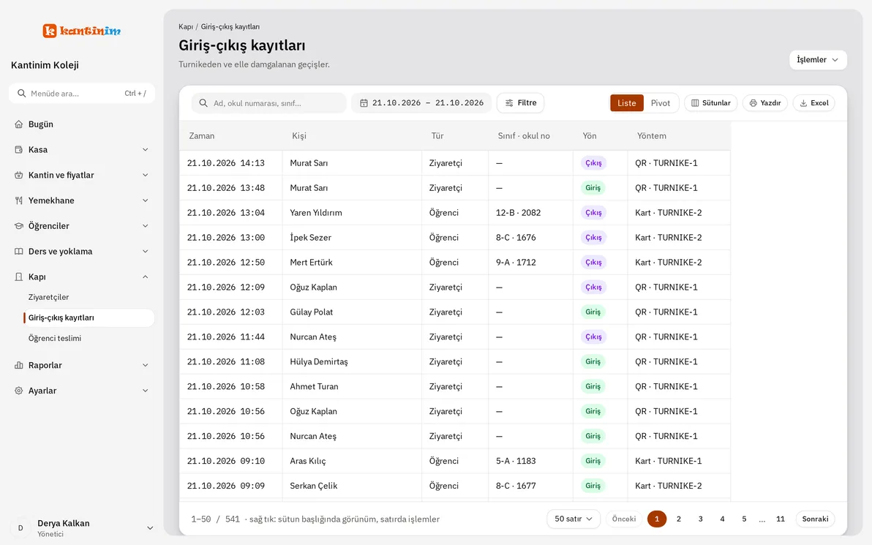Image resolution: width=872 pixels, height=545 pixels.
Task: Open the 50 satır page size dropdown
Action: [x=574, y=519]
